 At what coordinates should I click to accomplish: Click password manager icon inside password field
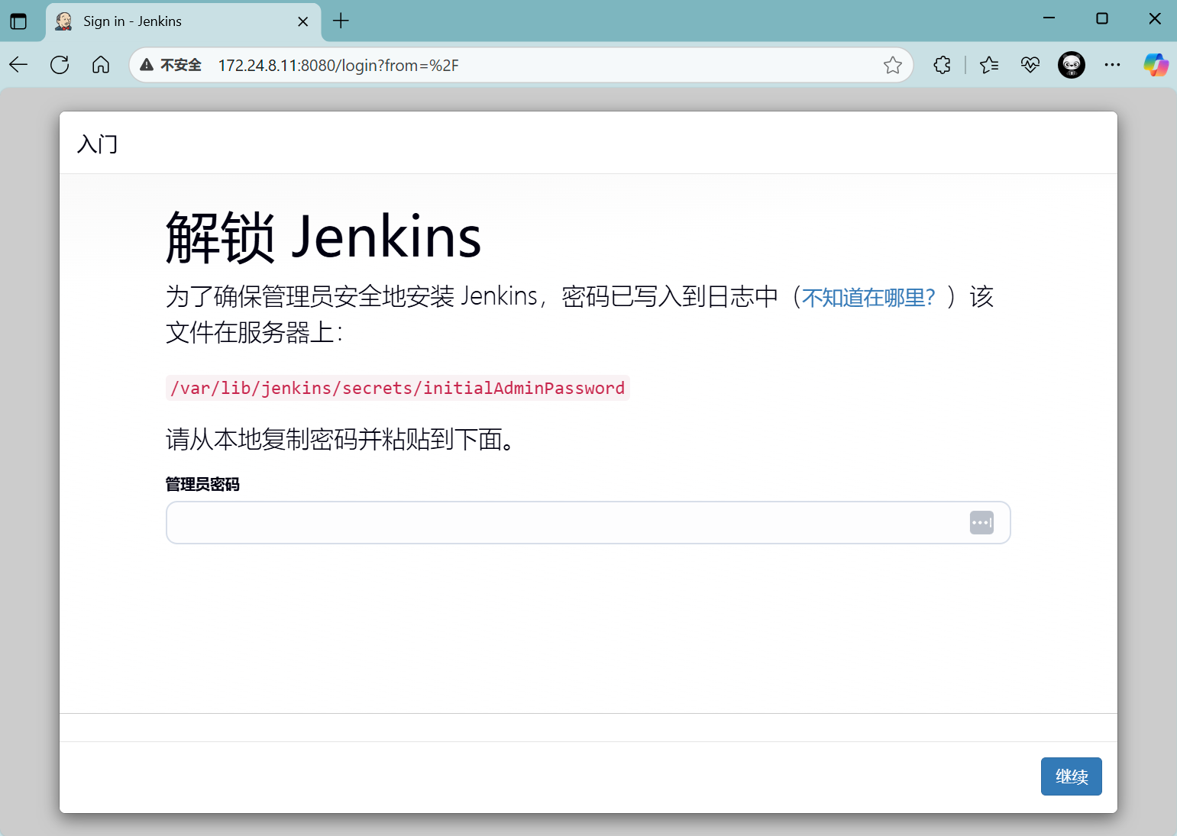coord(981,523)
